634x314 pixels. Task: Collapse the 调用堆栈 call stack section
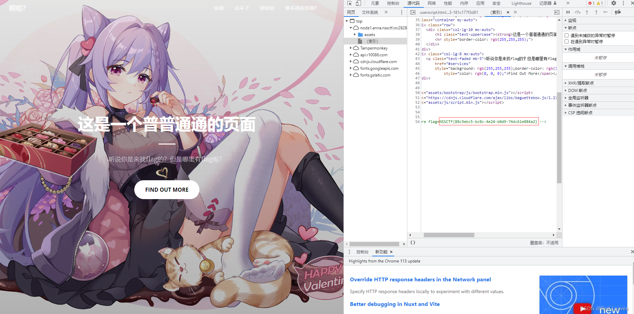(x=598, y=66)
